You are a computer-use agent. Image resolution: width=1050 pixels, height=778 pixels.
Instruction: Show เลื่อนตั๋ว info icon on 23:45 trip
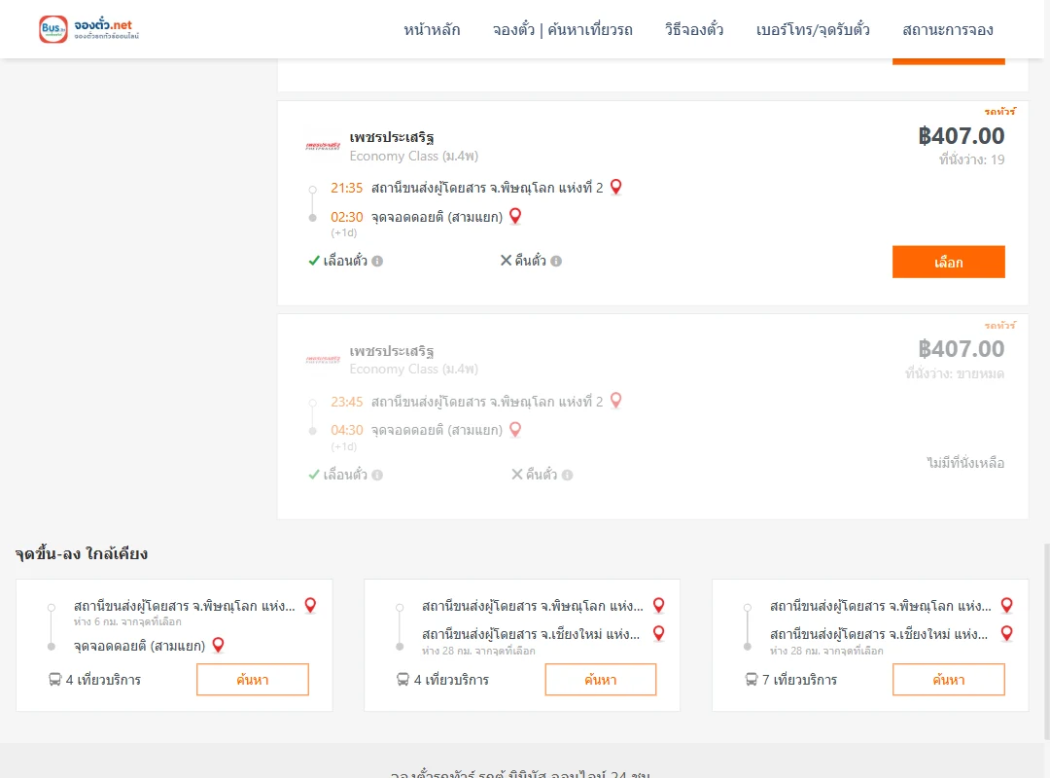(x=377, y=476)
